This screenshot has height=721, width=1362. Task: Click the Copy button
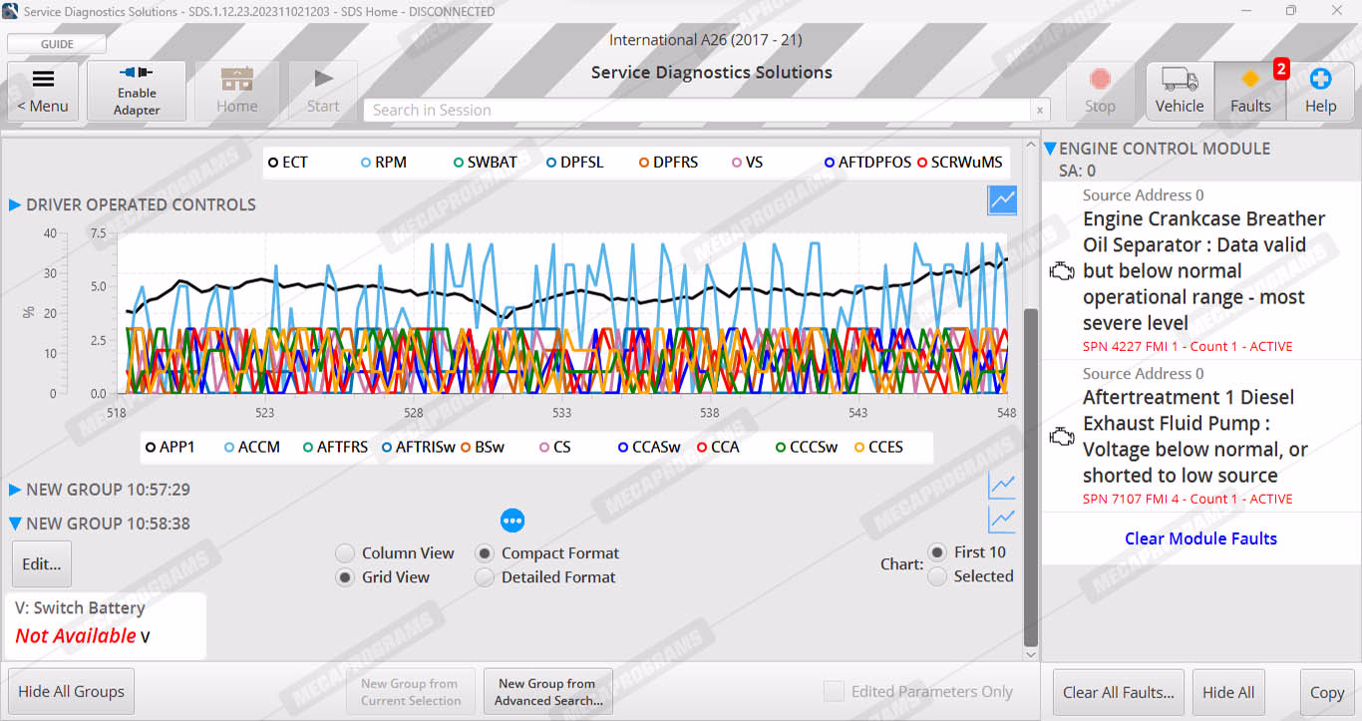point(1327,692)
